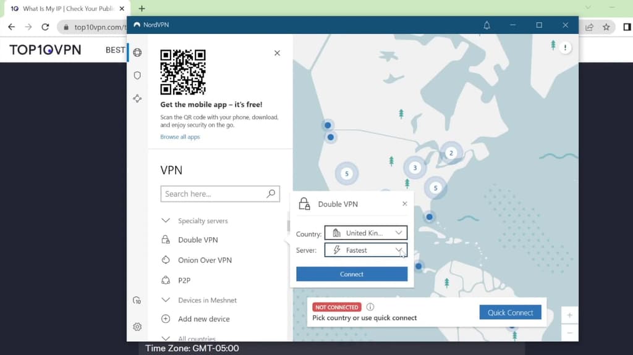Open the Meshnet sidebar icon

[x=137, y=98]
